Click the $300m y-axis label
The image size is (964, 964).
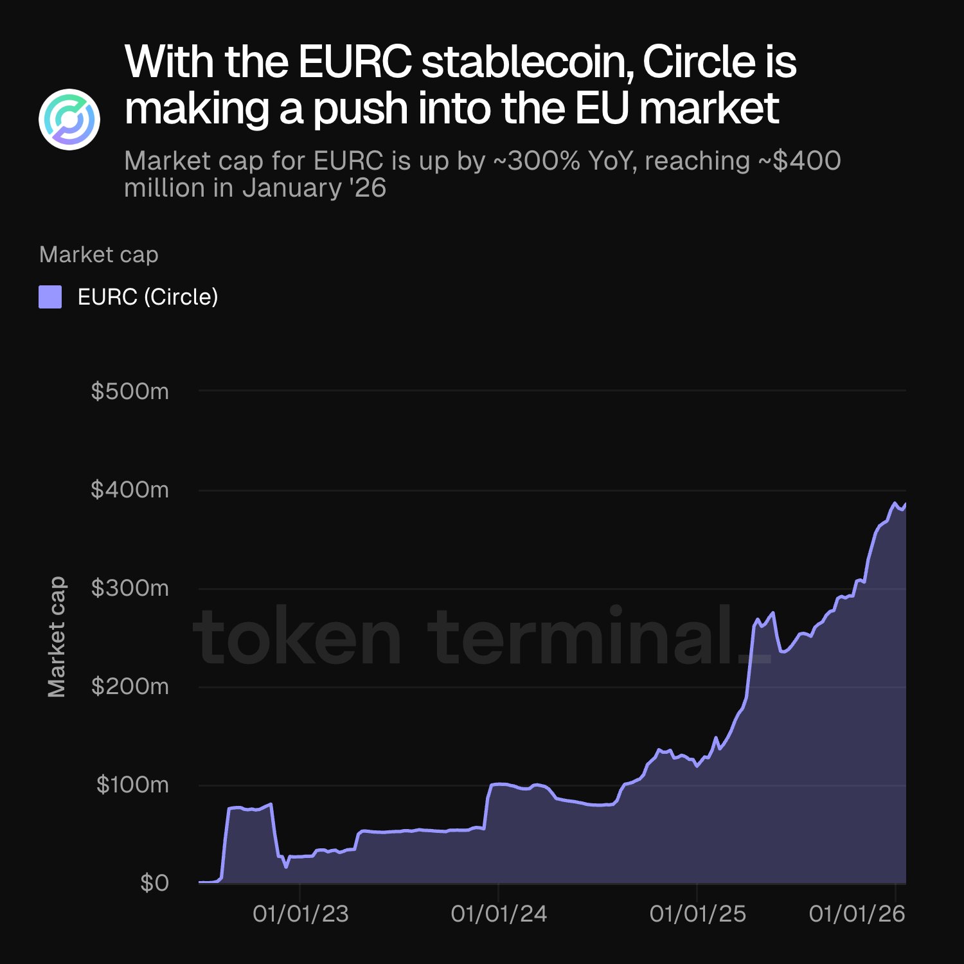pyautogui.click(x=130, y=588)
